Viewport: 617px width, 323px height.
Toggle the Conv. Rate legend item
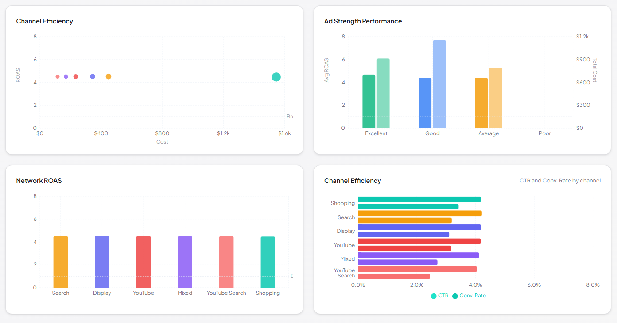click(x=469, y=296)
